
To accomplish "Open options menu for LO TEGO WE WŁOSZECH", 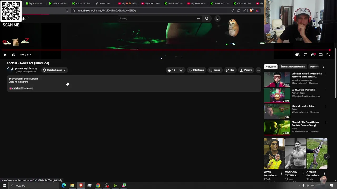I will tap(326, 90).
